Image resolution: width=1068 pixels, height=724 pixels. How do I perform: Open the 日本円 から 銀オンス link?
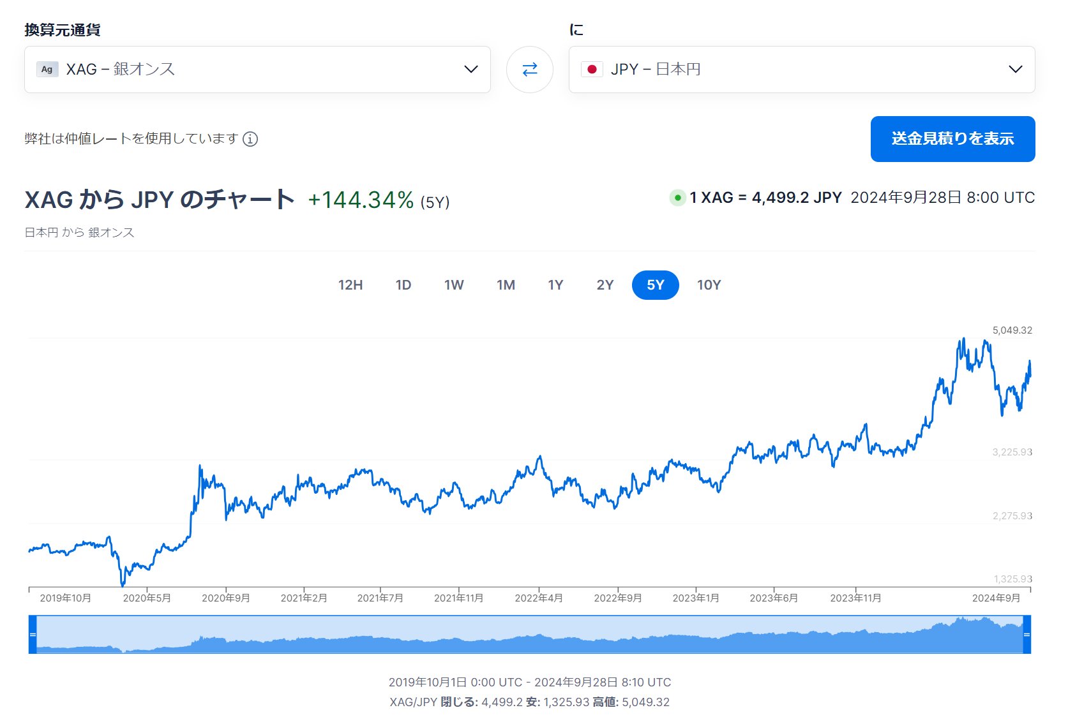(79, 233)
